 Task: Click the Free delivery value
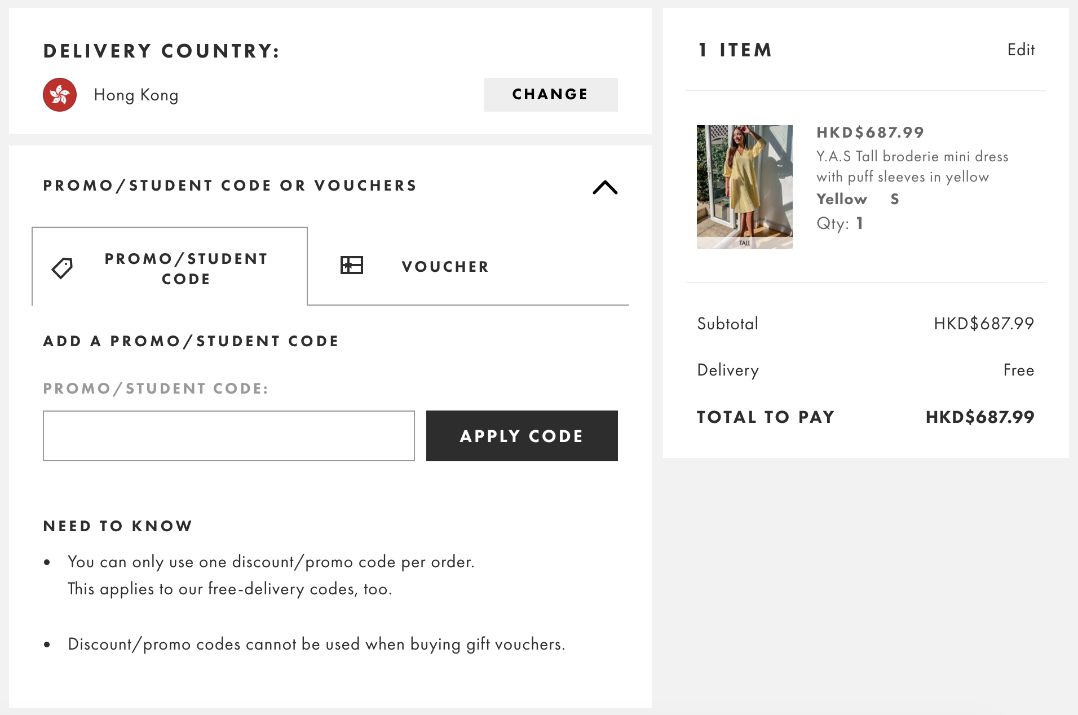click(1018, 370)
